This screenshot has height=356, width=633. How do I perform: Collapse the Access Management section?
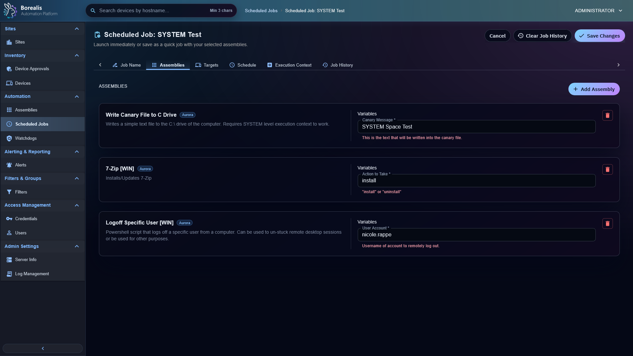[77, 205]
